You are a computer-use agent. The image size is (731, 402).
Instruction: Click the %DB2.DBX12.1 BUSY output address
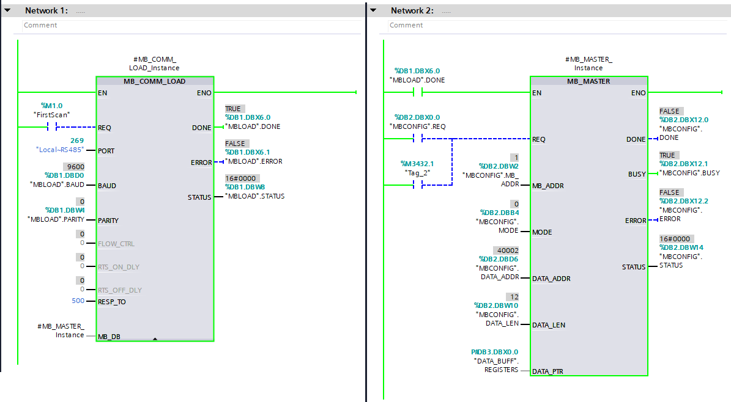[684, 164]
